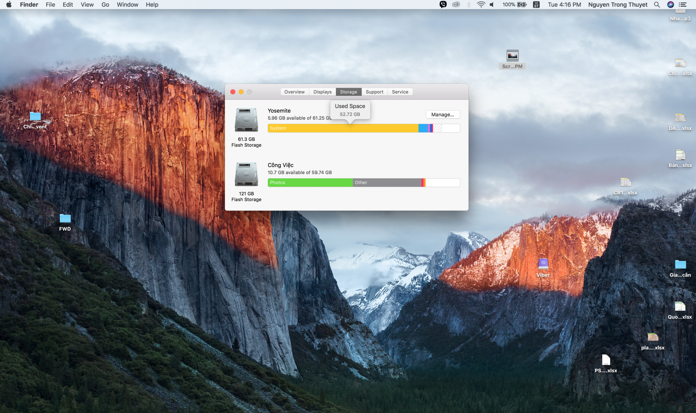
Task: Open the Siri icon in menu bar
Action: pyautogui.click(x=671, y=5)
